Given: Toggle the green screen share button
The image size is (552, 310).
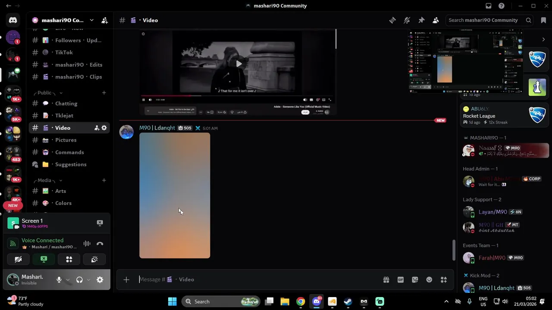Looking at the screenshot, I should click(x=44, y=259).
